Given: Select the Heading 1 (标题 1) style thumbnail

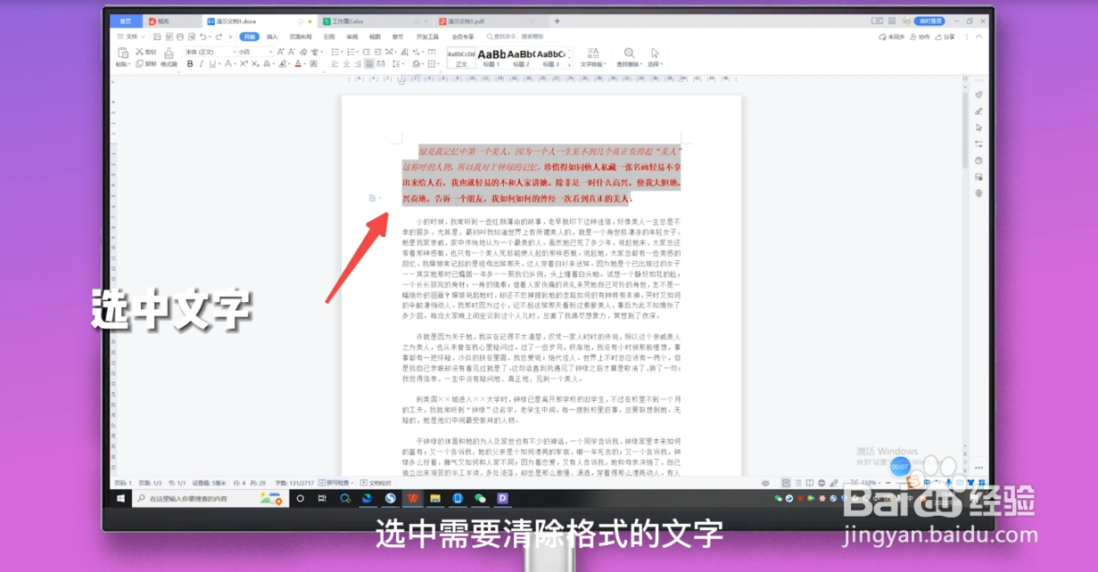Looking at the screenshot, I should [x=491, y=57].
